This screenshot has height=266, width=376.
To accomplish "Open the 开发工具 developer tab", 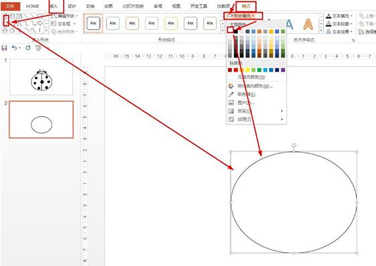I will point(198,7).
